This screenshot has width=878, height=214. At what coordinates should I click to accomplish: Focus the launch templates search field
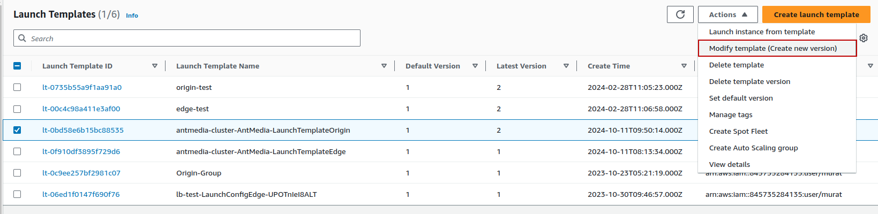pyautogui.click(x=187, y=38)
